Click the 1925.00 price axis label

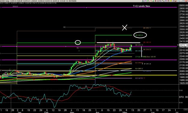(x=184, y=83)
